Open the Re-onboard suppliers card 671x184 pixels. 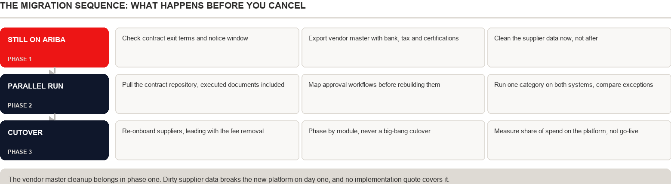point(207,141)
